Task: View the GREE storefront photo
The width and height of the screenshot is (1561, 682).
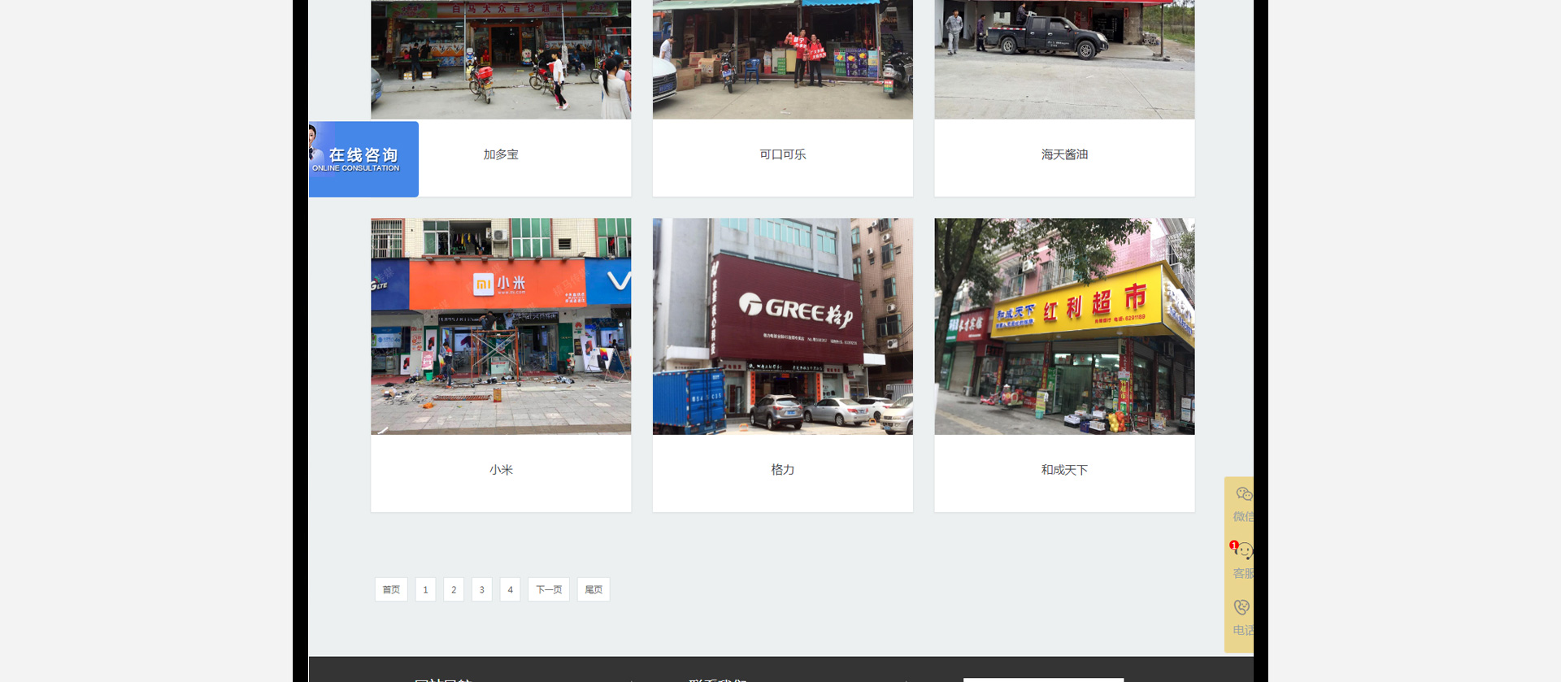Action: pos(782,326)
